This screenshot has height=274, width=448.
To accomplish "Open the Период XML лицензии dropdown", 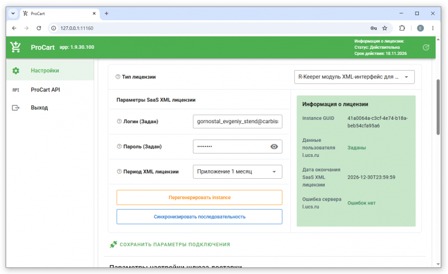I will [x=237, y=171].
